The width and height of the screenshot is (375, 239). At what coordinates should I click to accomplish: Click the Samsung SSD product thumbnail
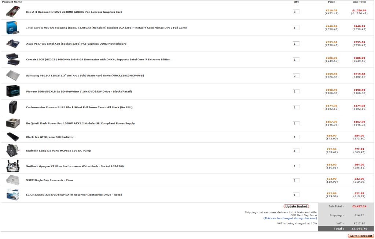coord(13,75)
